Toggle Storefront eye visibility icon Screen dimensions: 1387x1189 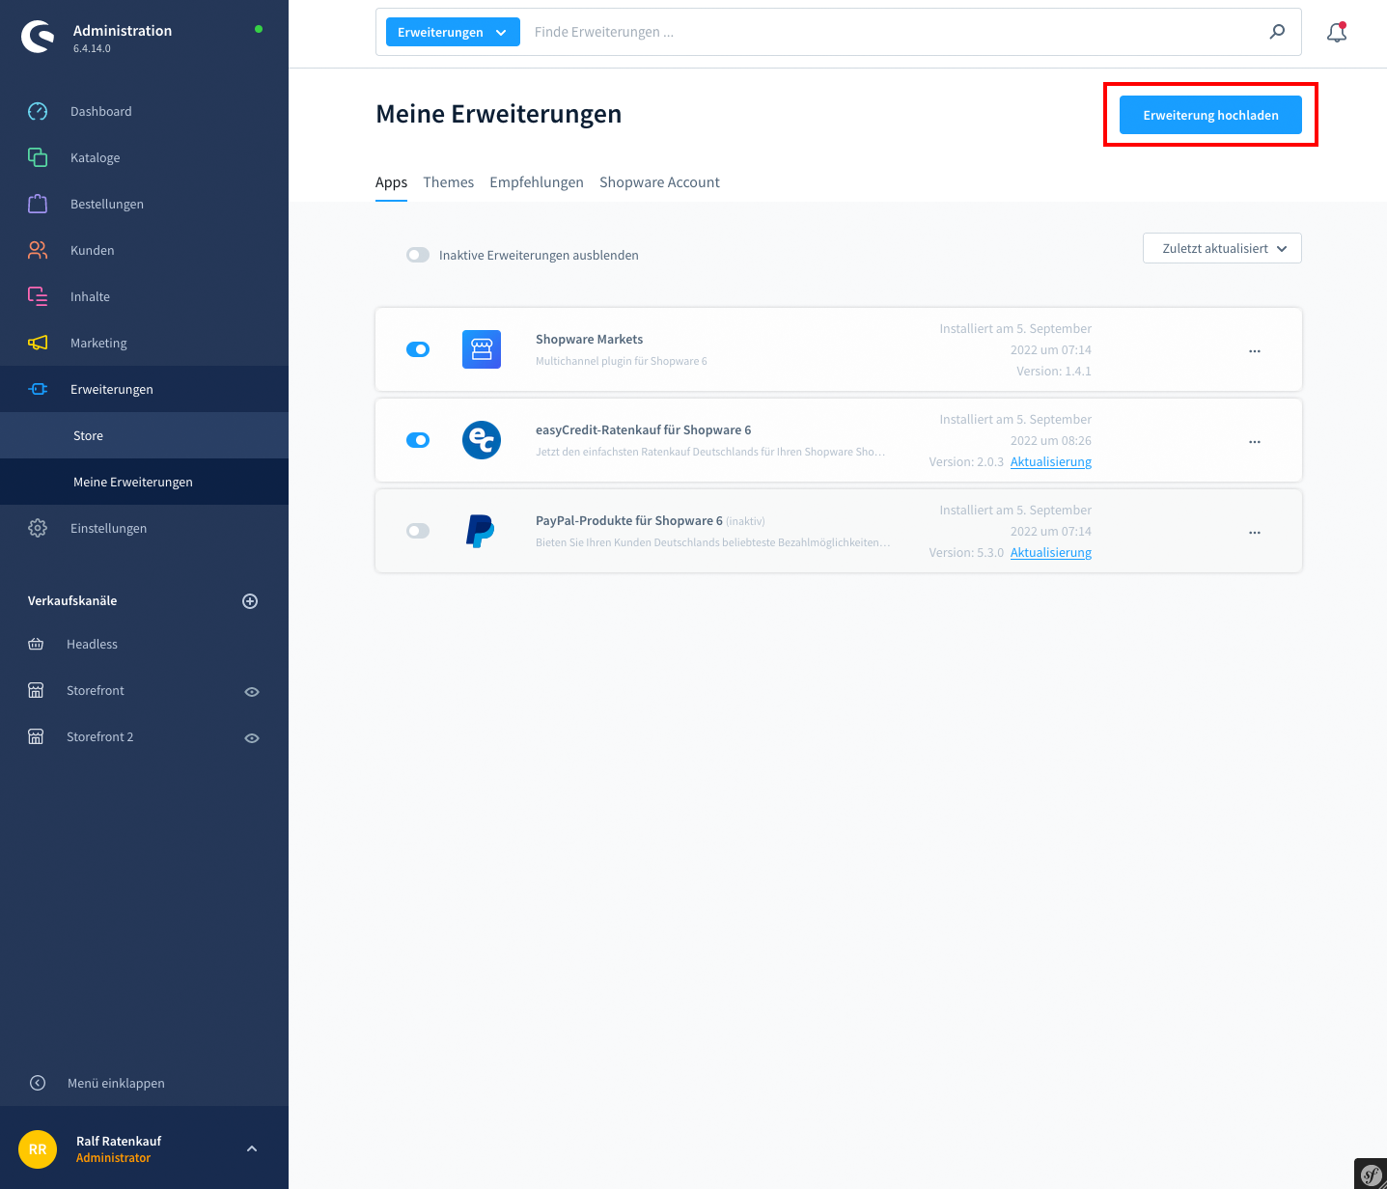252,692
